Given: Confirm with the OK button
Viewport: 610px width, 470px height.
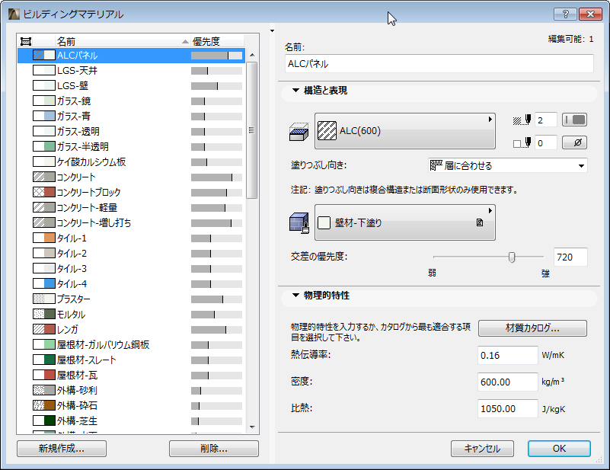Looking at the screenshot, I should tap(559, 449).
